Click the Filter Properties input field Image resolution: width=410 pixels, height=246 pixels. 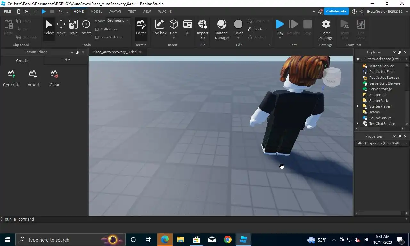380,143
